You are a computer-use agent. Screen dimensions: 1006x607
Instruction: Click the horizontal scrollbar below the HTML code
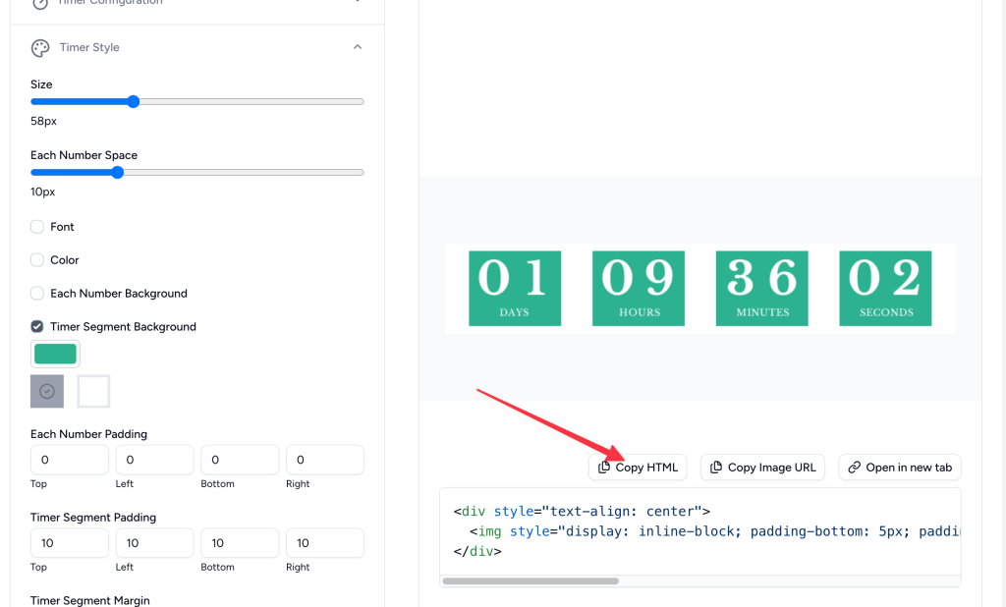point(531,581)
